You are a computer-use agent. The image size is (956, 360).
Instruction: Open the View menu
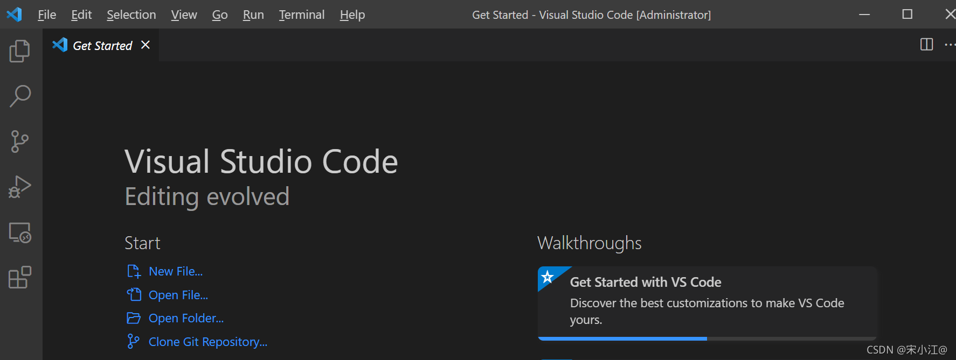[184, 15]
